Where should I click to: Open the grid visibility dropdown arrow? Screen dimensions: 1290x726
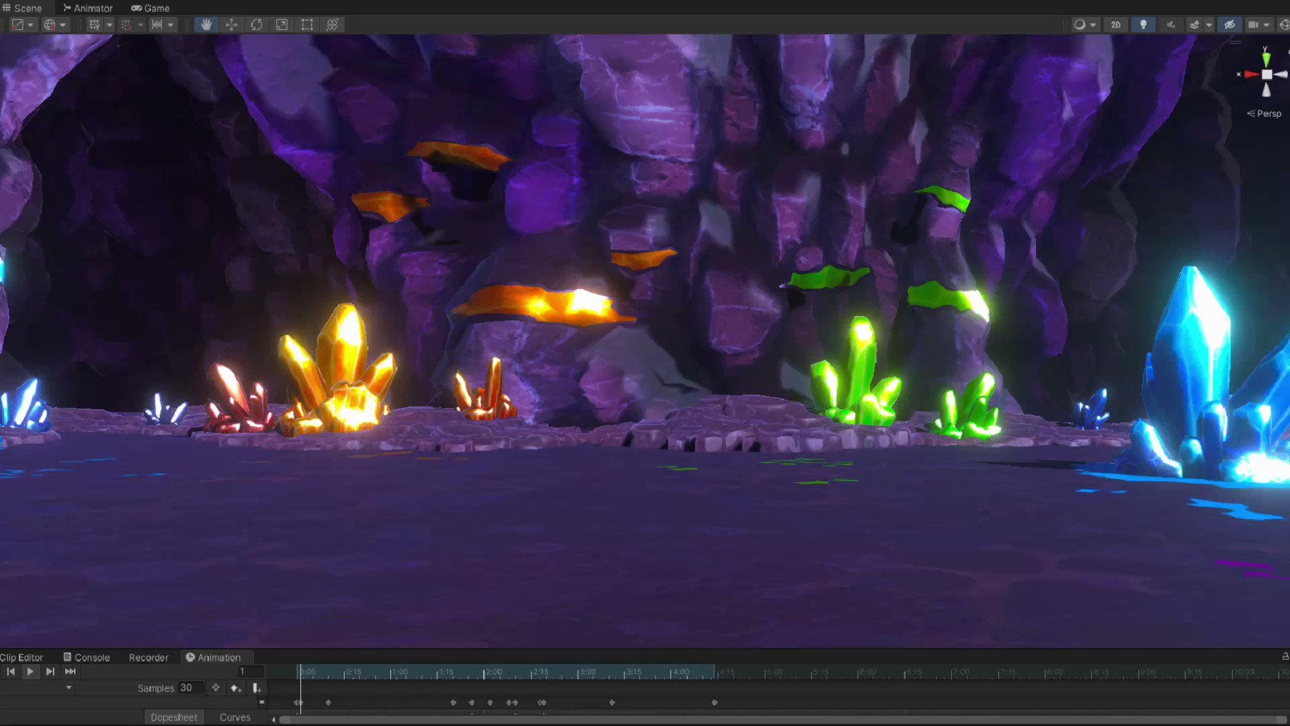pyautogui.click(x=109, y=26)
